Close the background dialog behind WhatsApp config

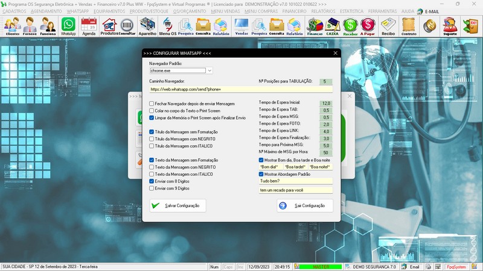click(x=350, y=96)
